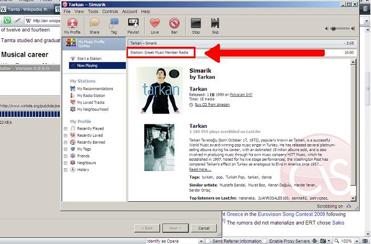Click the Opera address bar URL field

[x=43, y=21]
